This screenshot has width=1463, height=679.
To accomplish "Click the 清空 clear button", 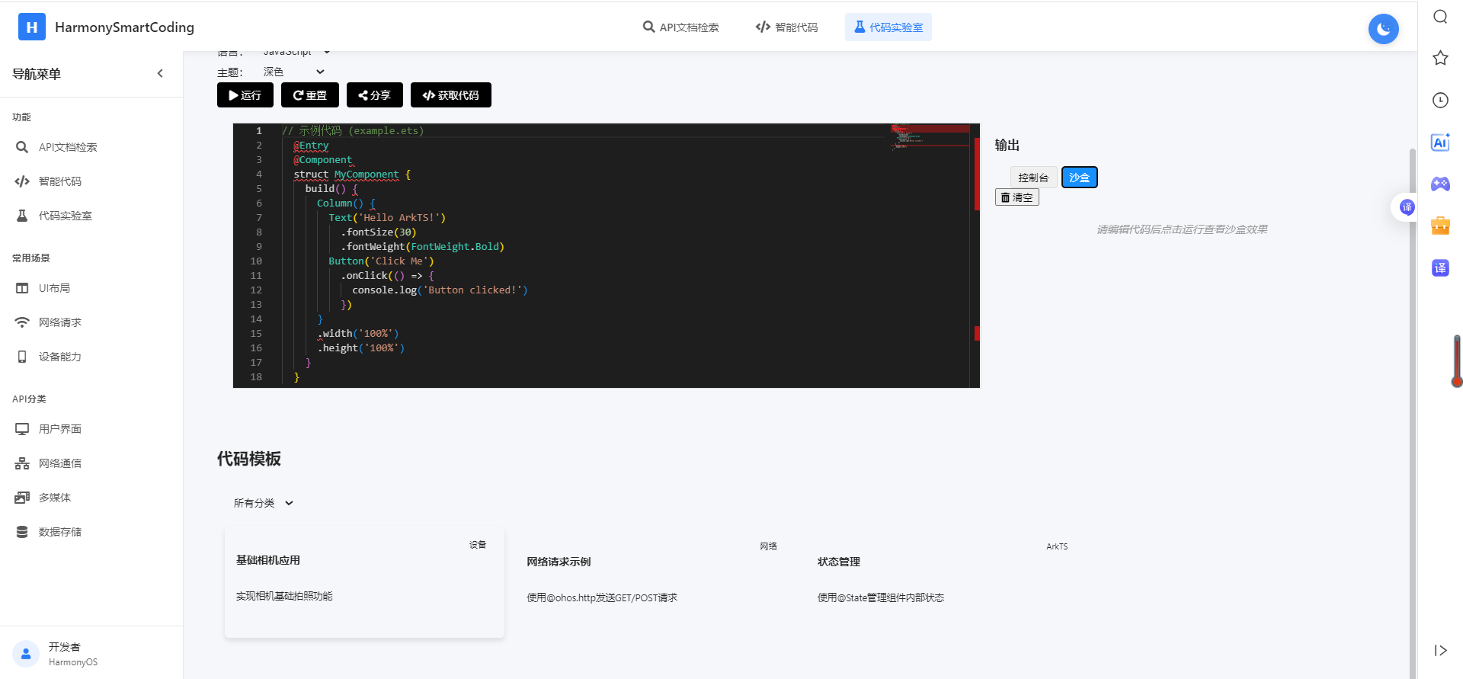I will click(x=1016, y=197).
